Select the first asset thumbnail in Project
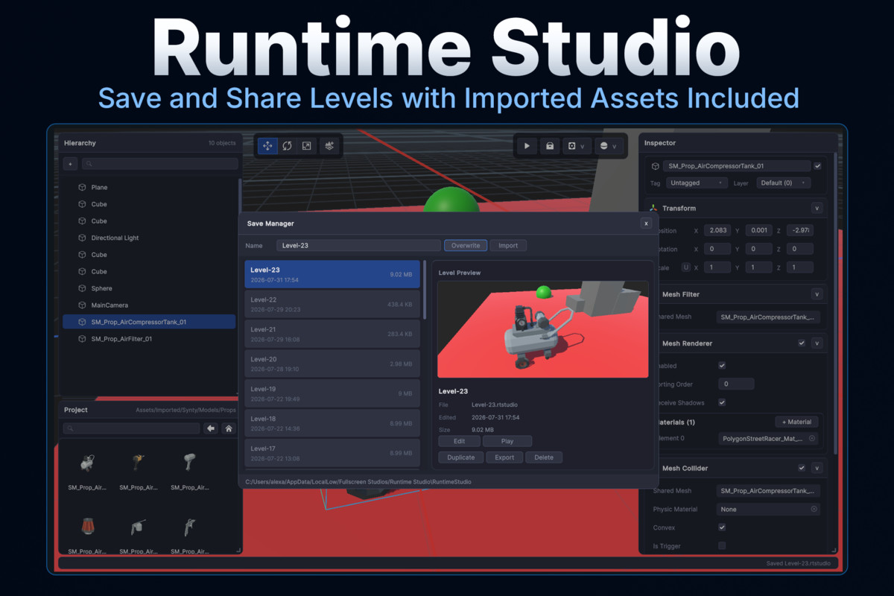 click(88, 464)
